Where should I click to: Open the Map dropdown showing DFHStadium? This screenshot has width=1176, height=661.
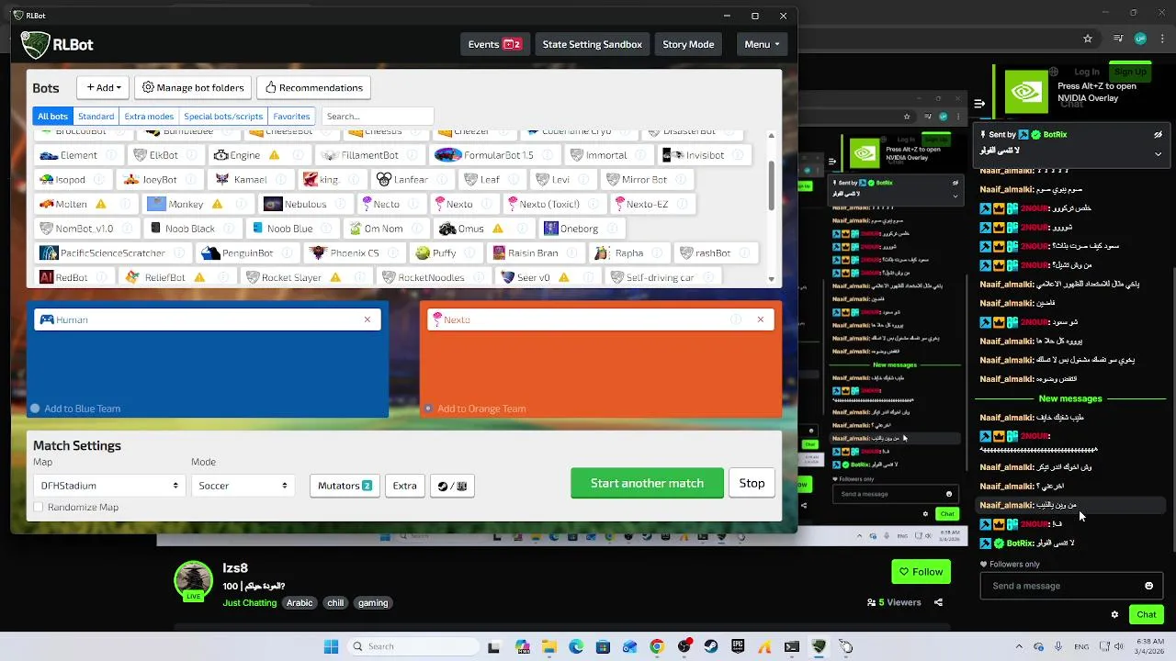[108, 486]
